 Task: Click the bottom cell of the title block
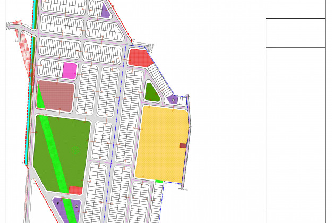tap(295, 216)
